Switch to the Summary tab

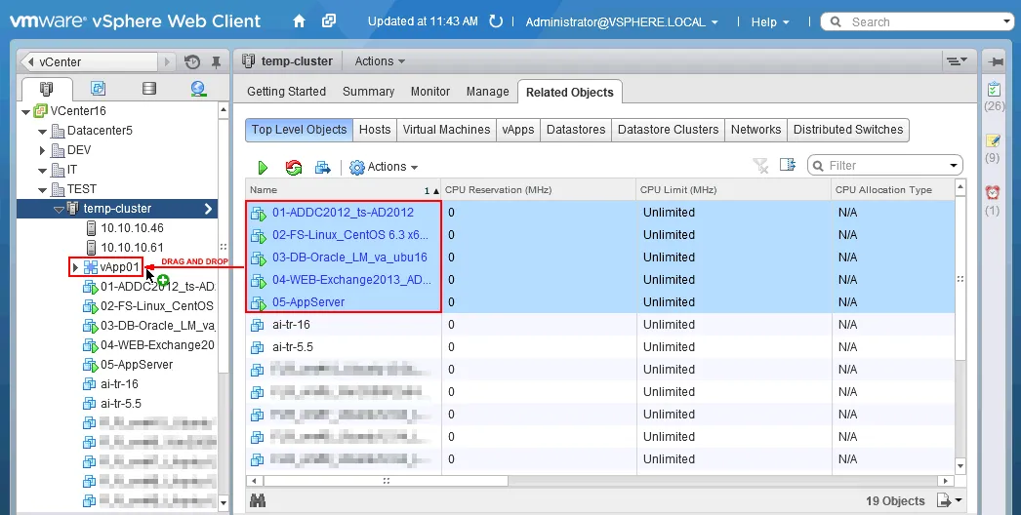[x=368, y=92]
